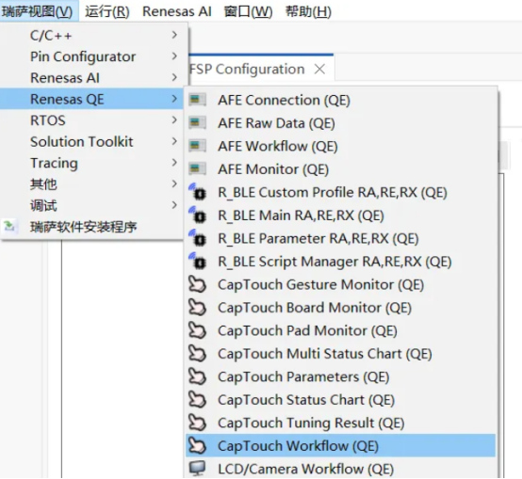Open the 帮助(H) menu
The height and width of the screenshot is (479, 522).
point(308,11)
